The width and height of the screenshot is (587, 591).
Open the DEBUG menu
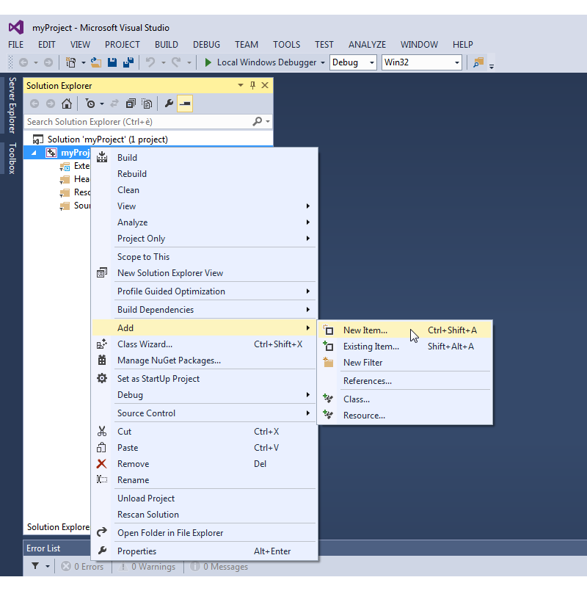[206, 45]
